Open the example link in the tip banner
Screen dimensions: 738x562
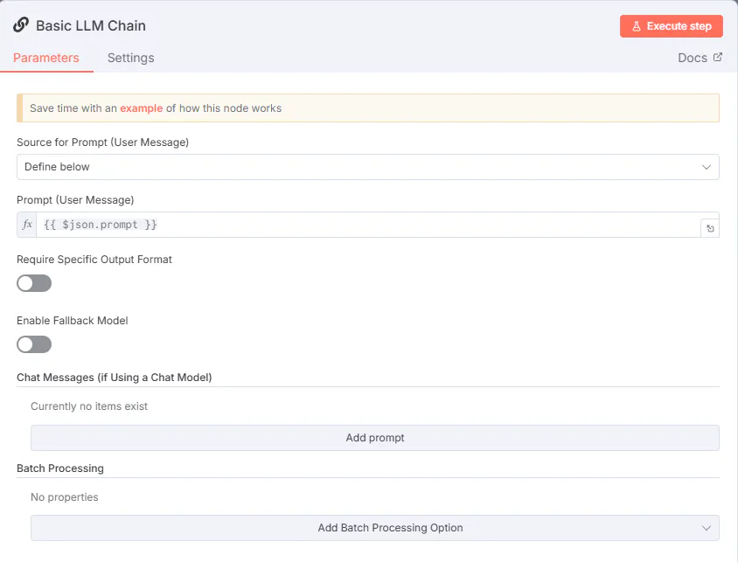click(141, 108)
